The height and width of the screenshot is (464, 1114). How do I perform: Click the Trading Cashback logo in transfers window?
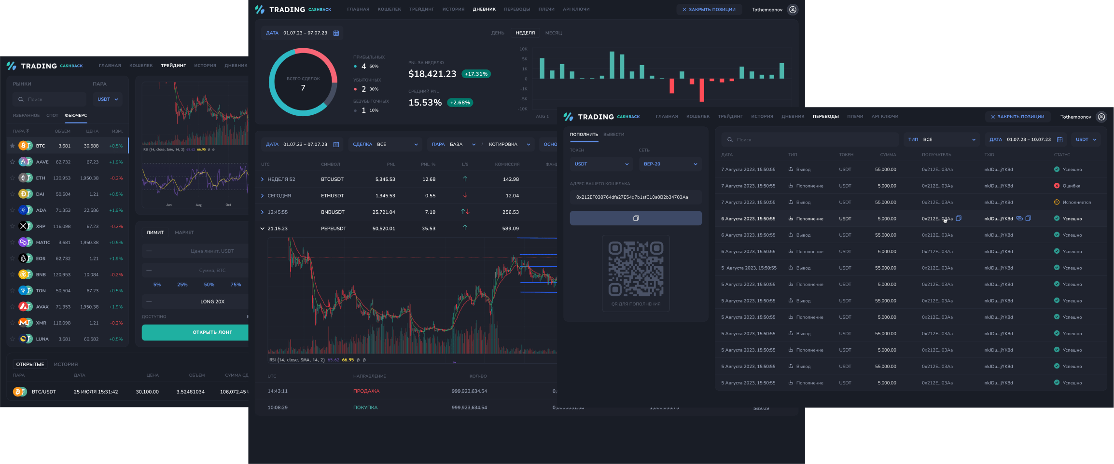602,117
